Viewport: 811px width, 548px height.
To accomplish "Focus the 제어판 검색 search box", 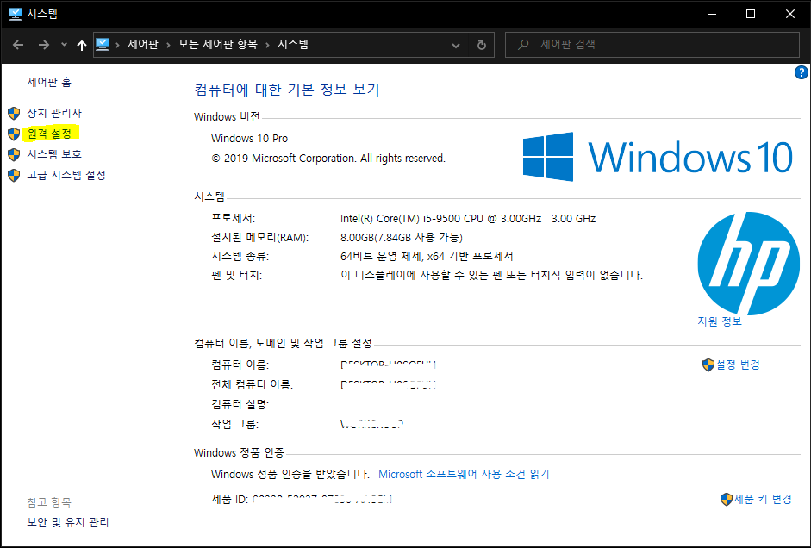I will pyautogui.click(x=652, y=45).
